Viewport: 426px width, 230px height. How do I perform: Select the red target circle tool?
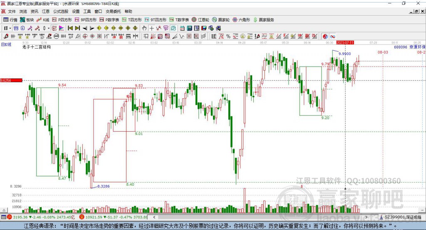pos(85,37)
